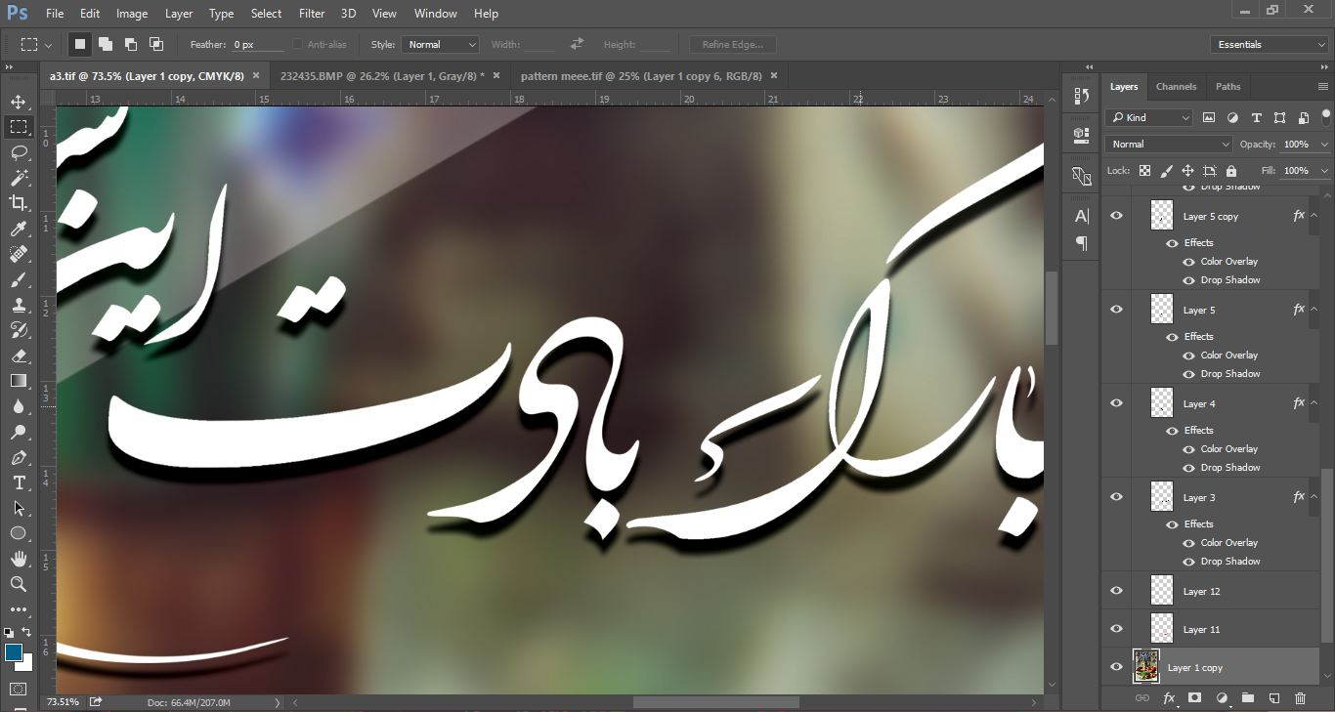Enable Anti-alias checkbox
Image resolution: width=1335 pixels, height=712 pixels.
coord(298,45)
